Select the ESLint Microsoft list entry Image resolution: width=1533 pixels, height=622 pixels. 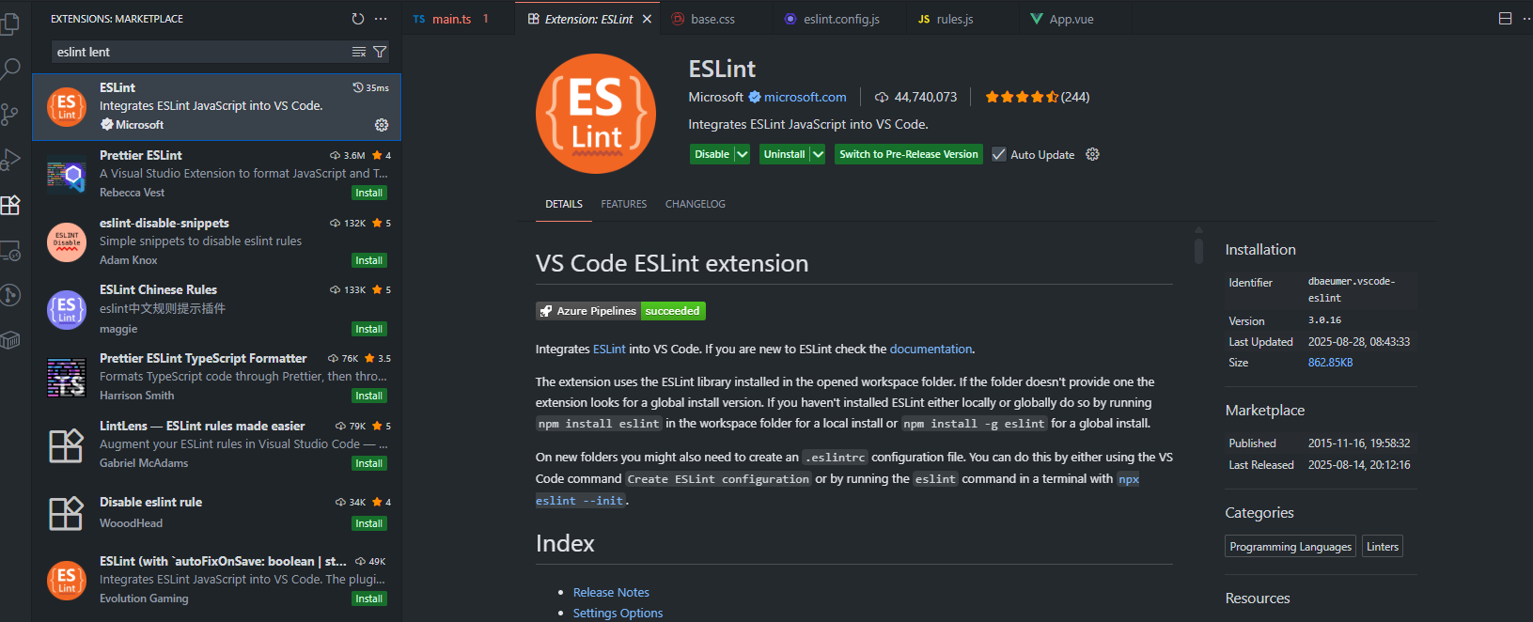[217, 107]
